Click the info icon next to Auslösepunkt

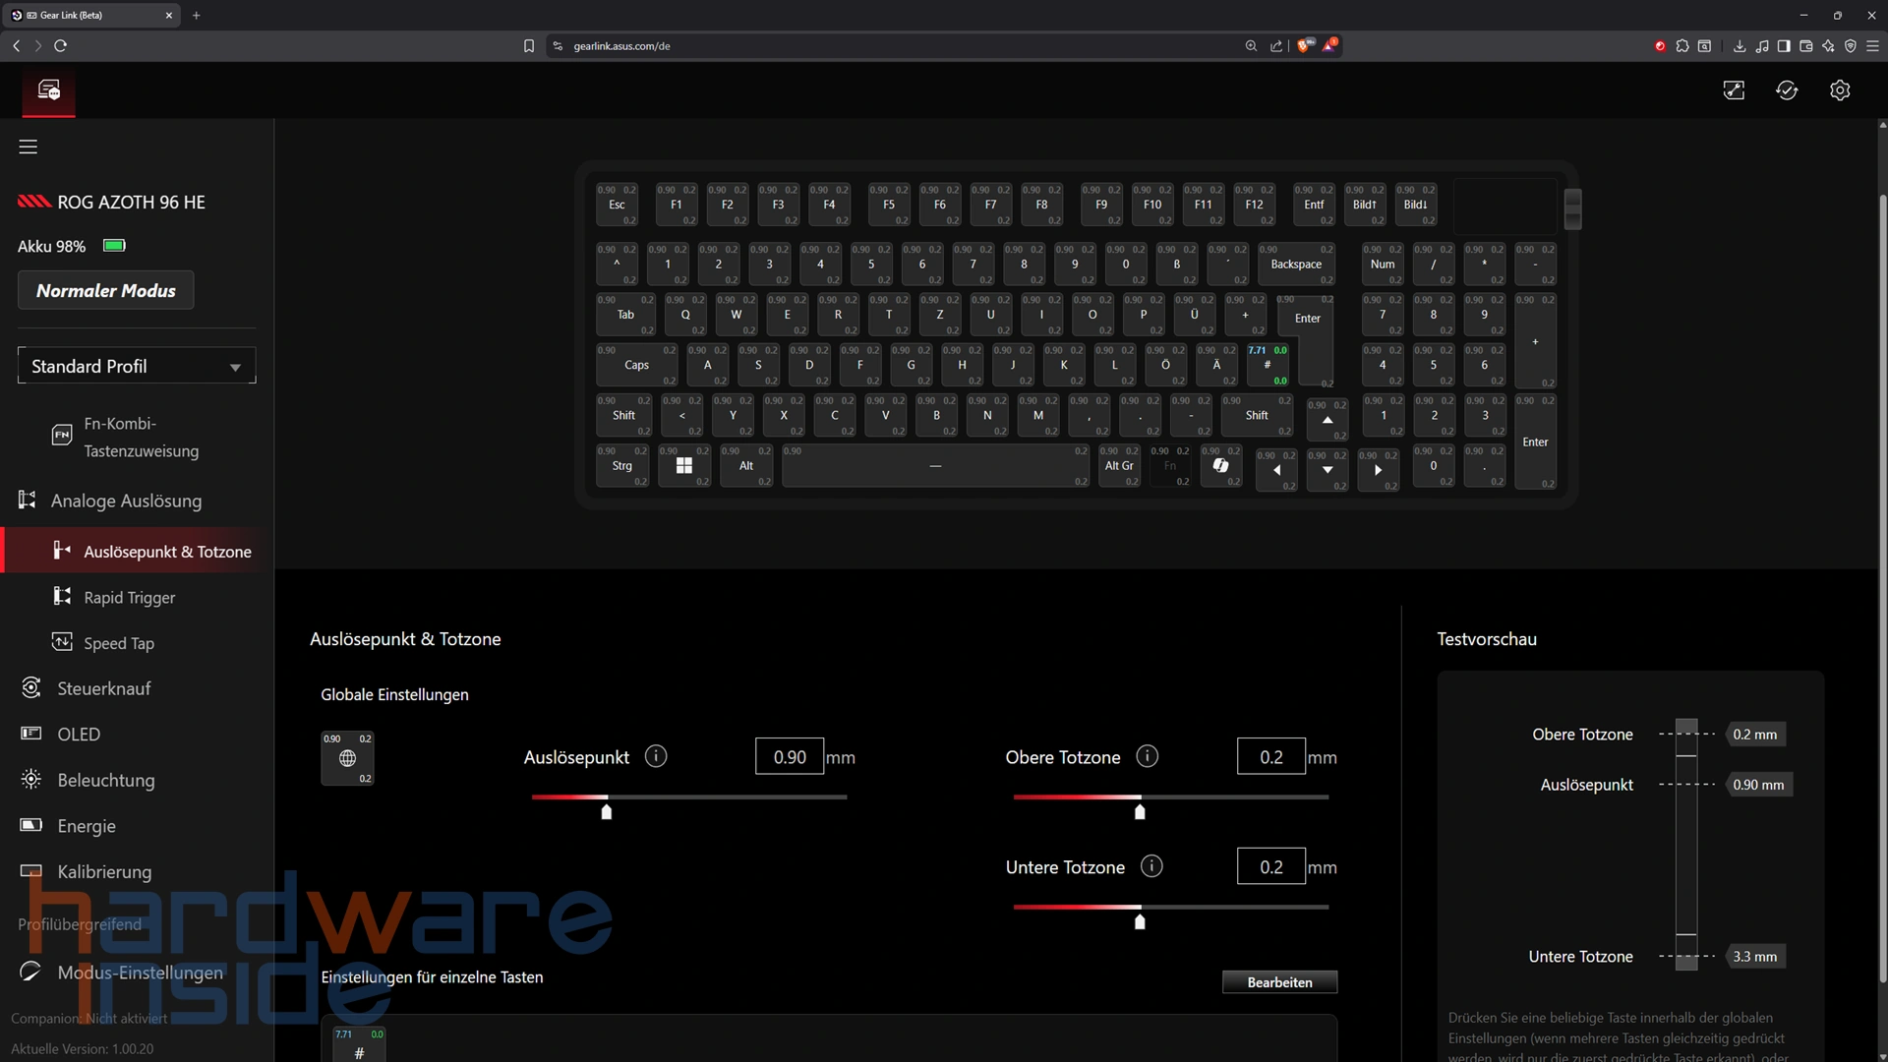click(x=656, y=756)
